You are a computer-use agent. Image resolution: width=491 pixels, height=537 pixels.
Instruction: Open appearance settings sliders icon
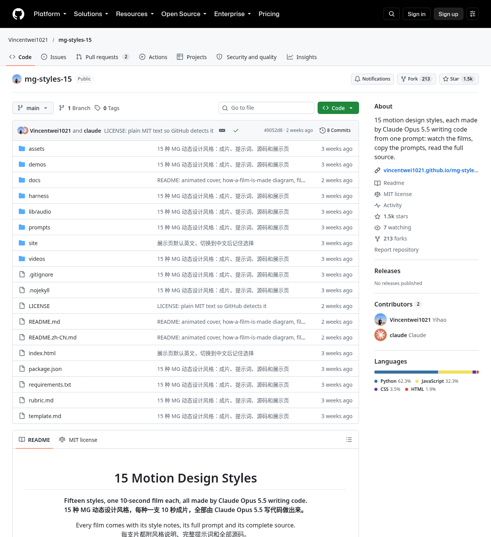coord(473,14)
